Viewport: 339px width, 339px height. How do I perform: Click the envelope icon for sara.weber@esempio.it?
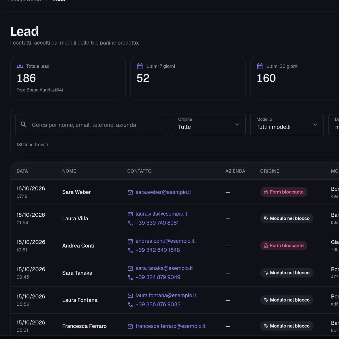coord(130,192)
